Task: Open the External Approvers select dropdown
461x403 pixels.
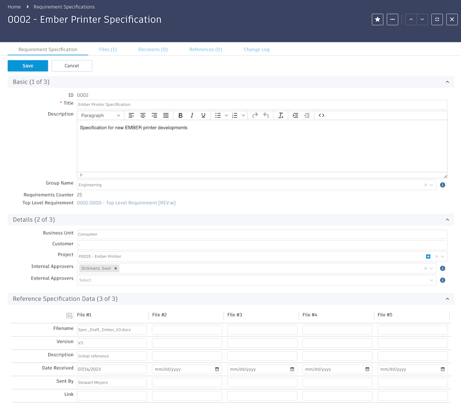Action: click(x=257, y=280)
